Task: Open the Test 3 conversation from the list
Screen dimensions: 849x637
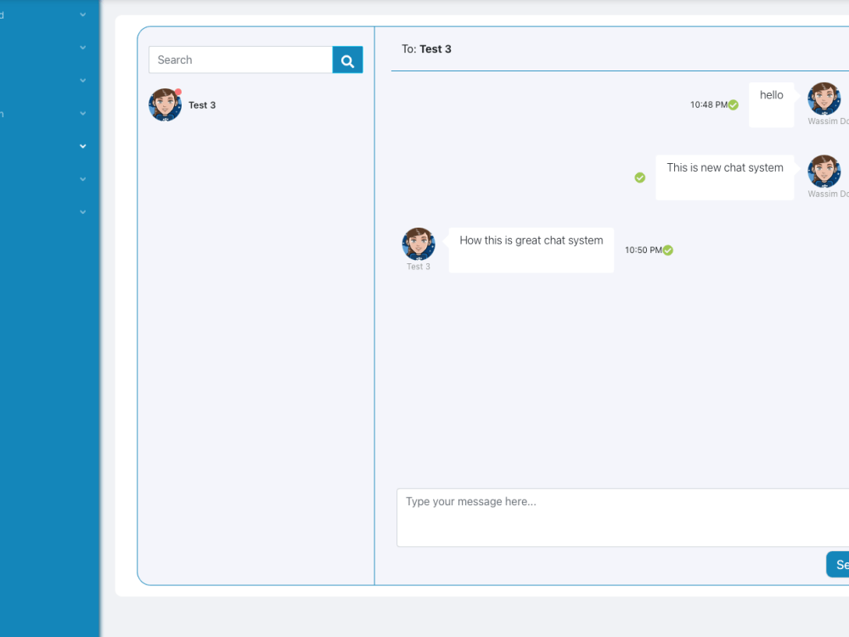Action: coord(202,104)
